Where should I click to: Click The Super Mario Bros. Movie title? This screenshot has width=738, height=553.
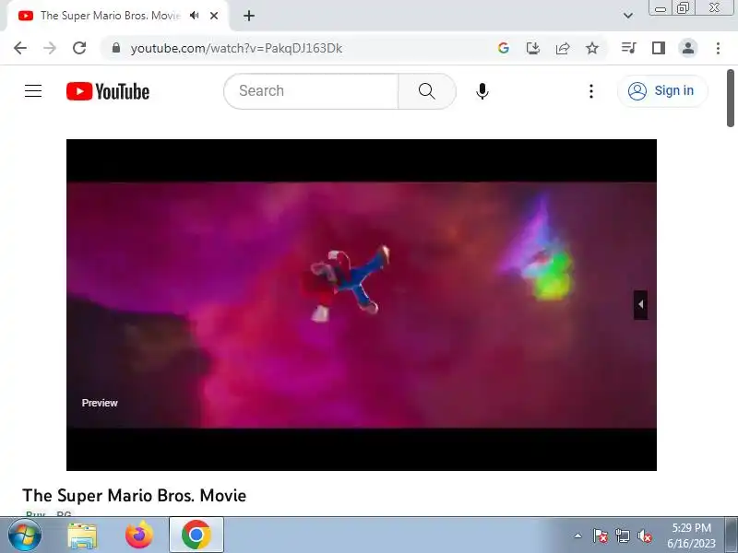[x=134, y=496]
